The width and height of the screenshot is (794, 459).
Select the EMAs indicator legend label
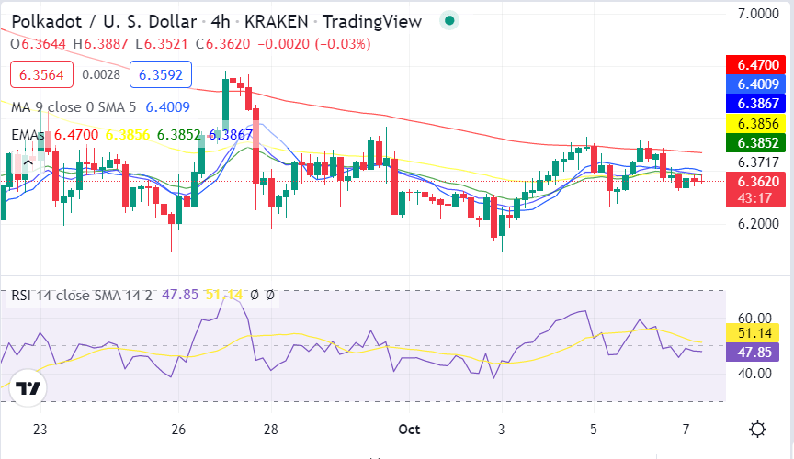(x=28, y=135)
